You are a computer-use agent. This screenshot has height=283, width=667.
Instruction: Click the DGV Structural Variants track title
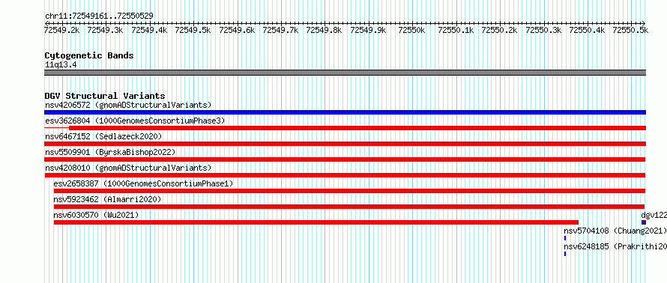click(105, 96)
